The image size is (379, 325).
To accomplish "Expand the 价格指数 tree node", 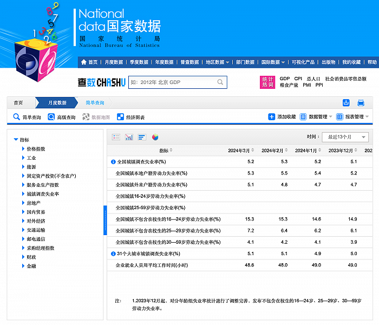I will click(x=23, y=149).
